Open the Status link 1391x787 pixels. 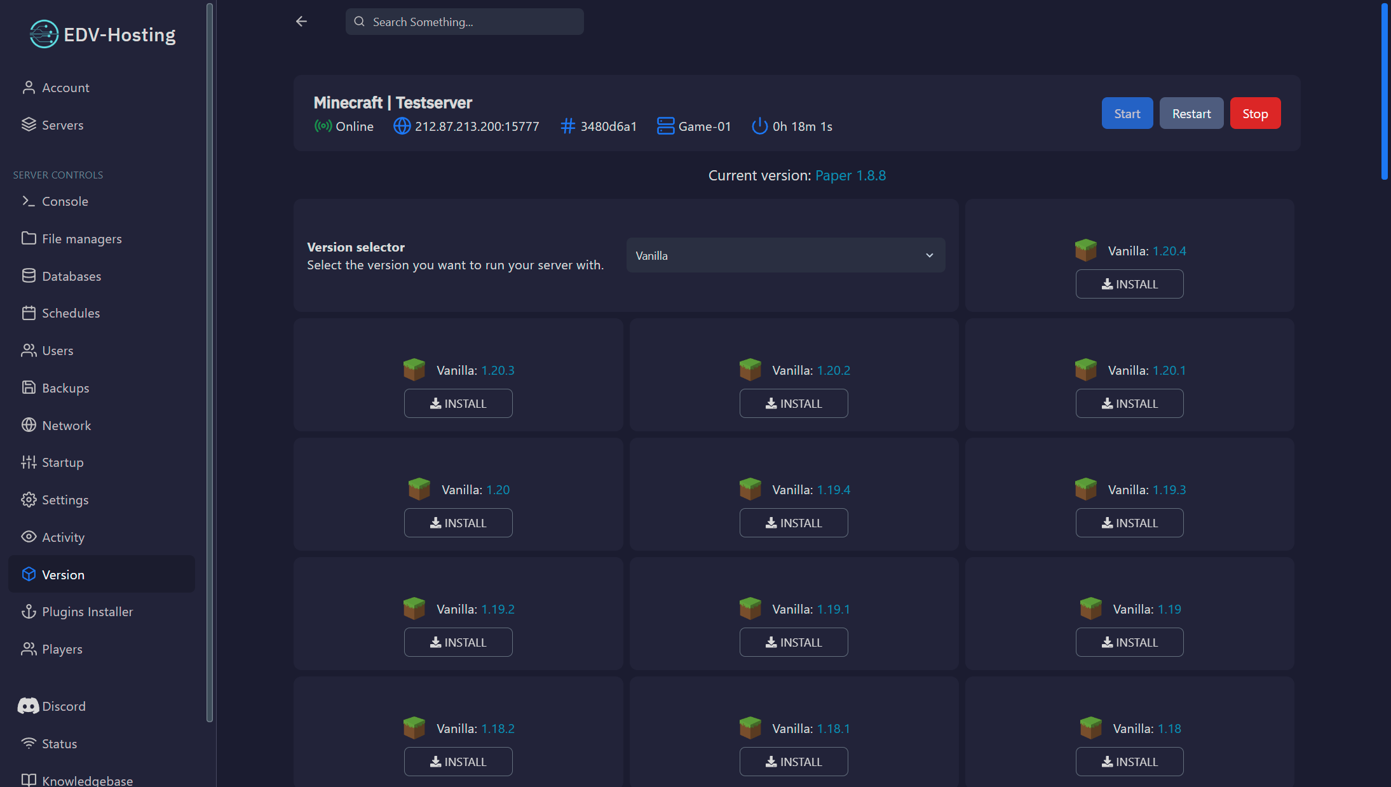tap(102, 744)
